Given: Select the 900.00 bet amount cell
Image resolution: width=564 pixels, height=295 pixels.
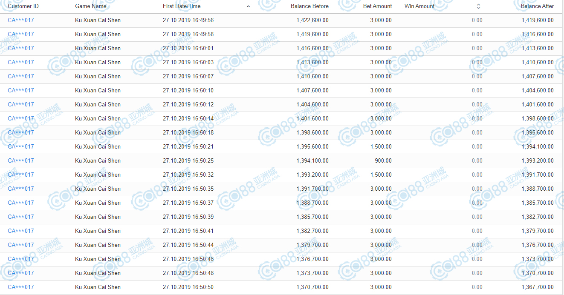Looking at the screenshot, I should 383,161.
